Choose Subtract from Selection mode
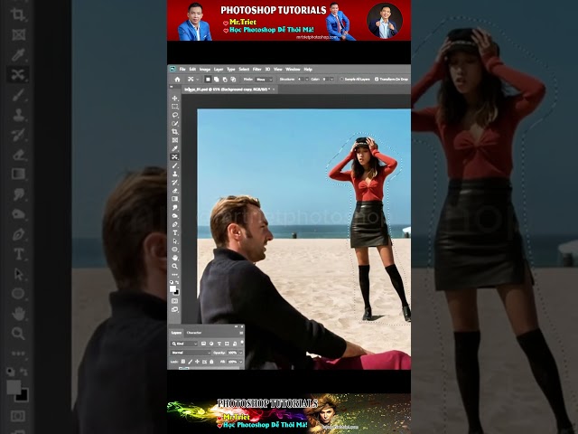Viewport: 578px width, 434px height. [x=225, y=80]
